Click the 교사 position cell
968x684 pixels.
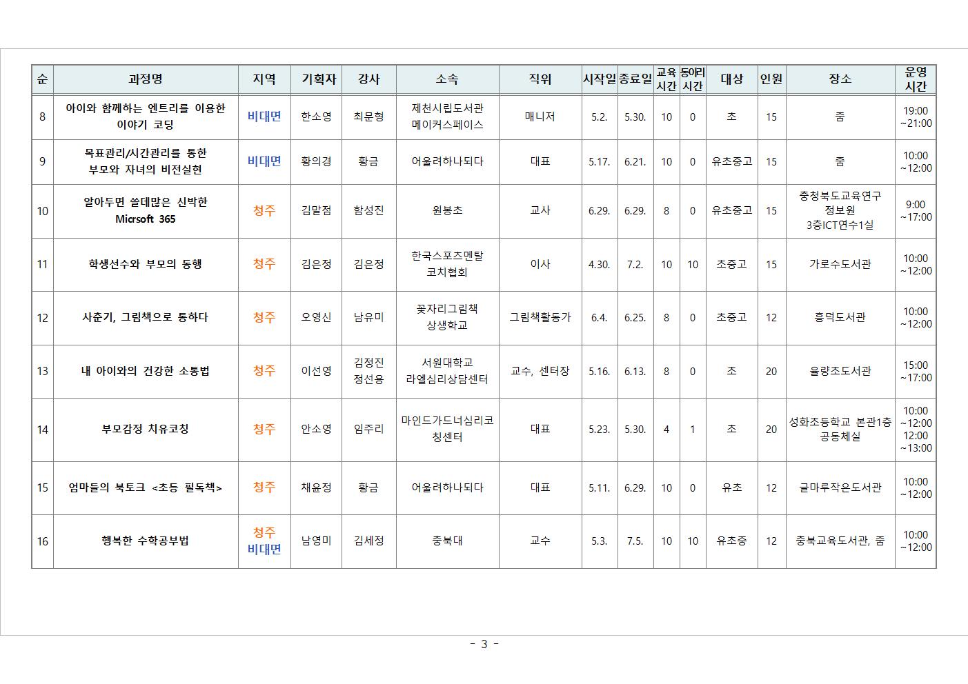[540, 210]
